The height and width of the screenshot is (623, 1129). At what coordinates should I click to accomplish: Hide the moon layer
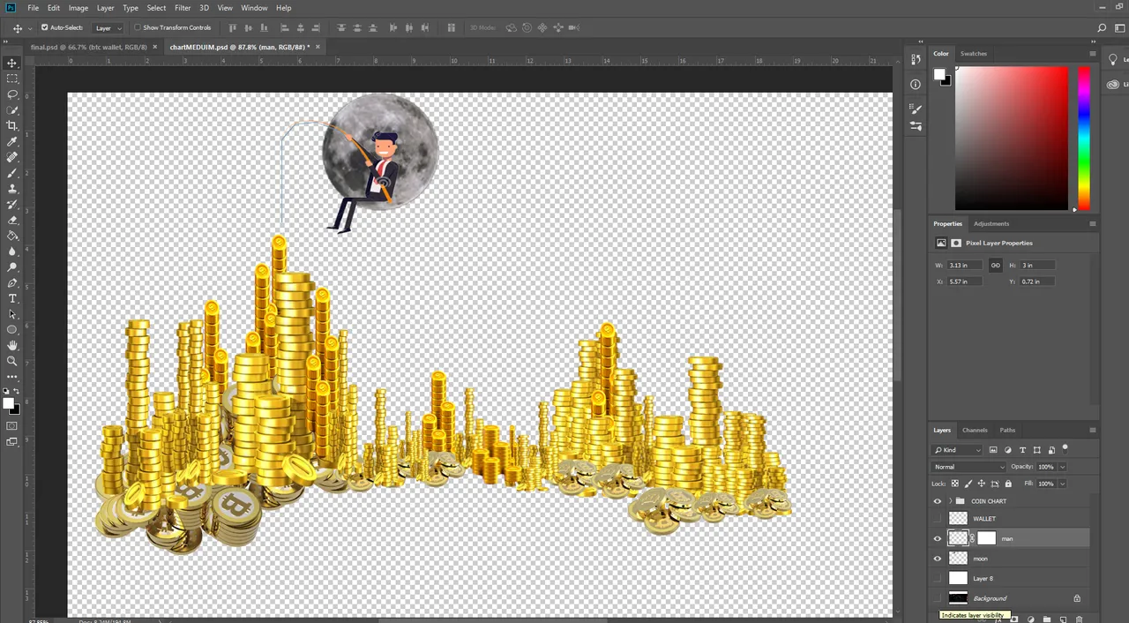(938, 559)
